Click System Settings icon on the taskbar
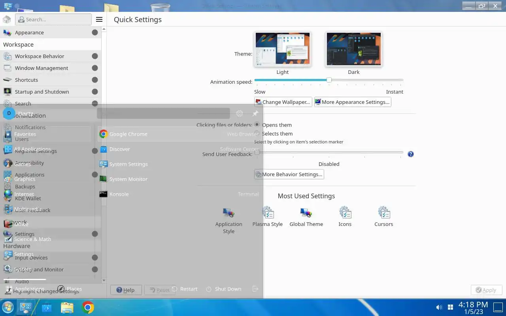The height and width of the screenshot is (316, 506). [x=26, y=307]
